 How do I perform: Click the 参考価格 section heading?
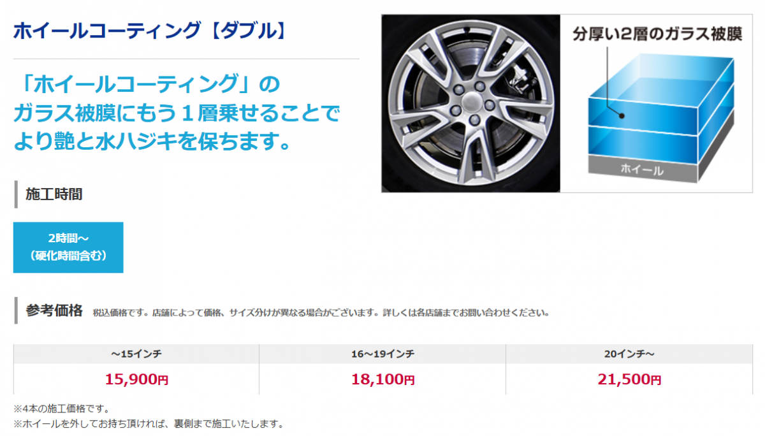(54, 310)
